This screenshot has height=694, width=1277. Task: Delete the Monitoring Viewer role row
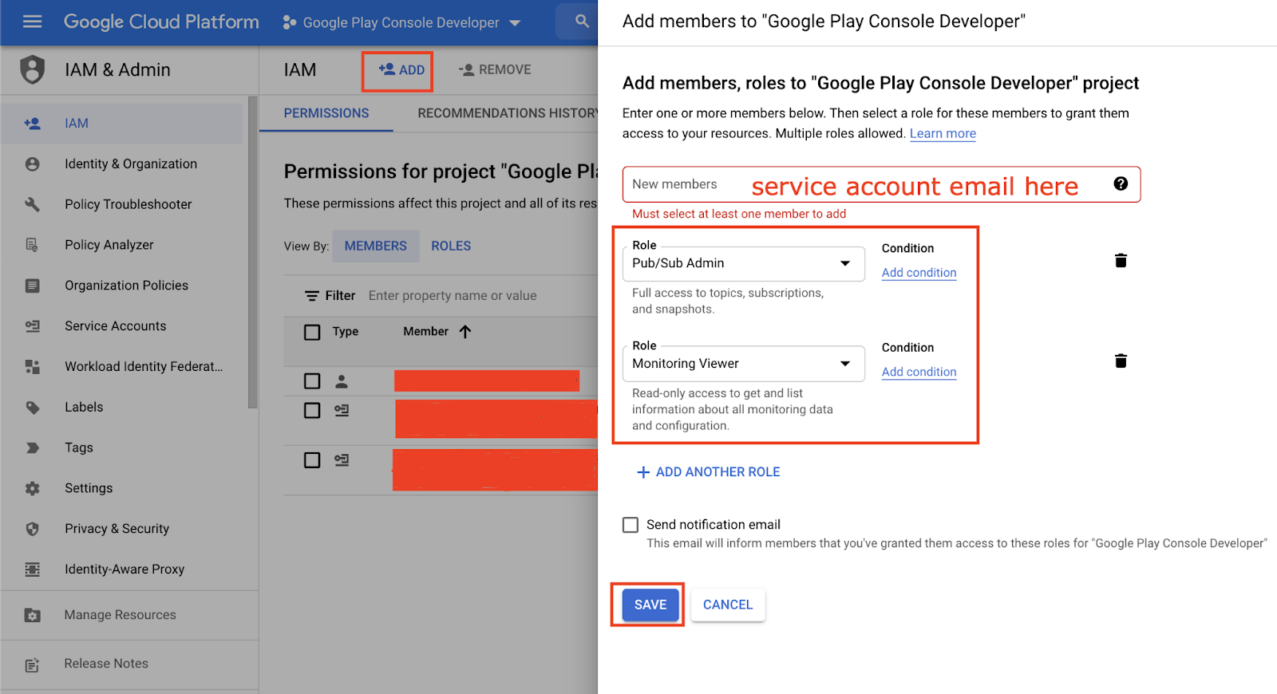(1121, 361)
